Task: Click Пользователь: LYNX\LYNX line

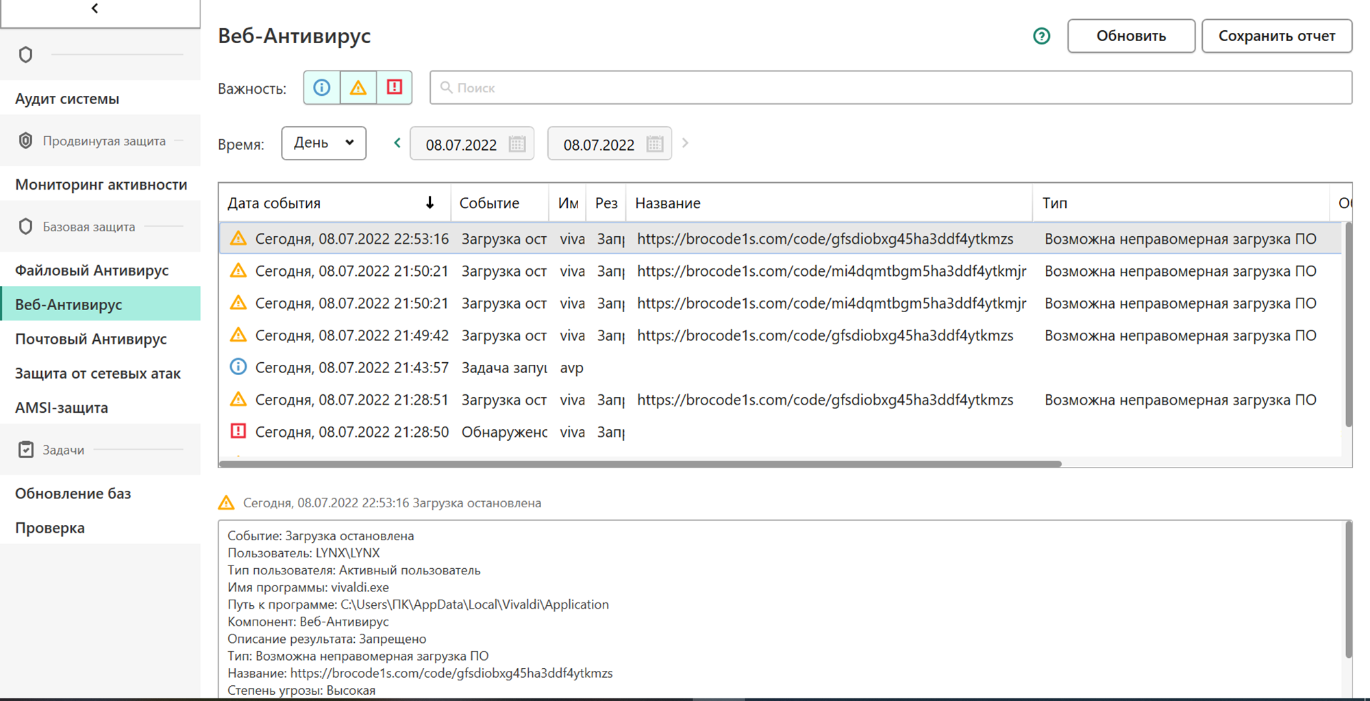Action: click(x=303, y=553)
